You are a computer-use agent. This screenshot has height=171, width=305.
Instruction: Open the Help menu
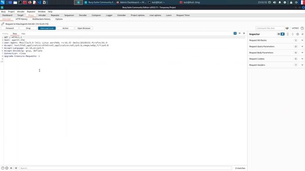(x=50, y=11)
